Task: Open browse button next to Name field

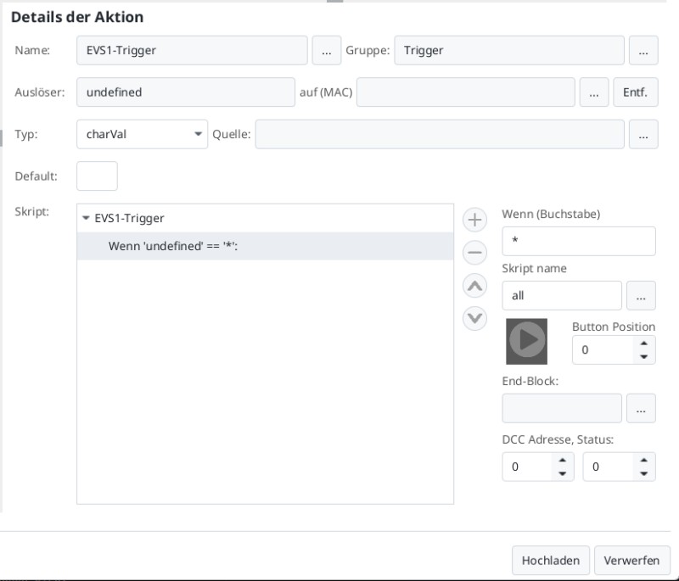Action: pos(327,51)
